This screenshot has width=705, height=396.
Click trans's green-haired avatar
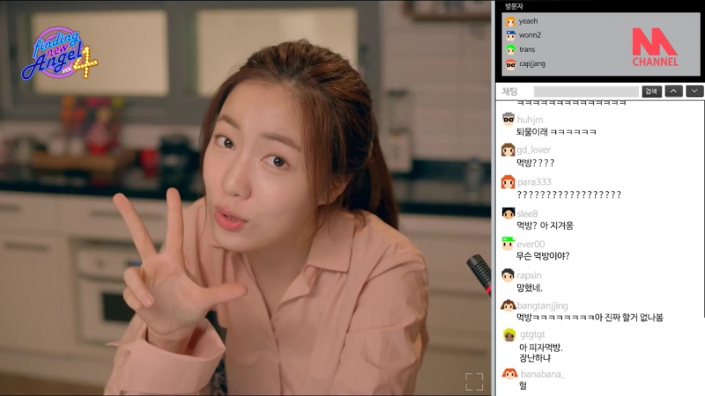pyautogui.click(x=510, y=49)
